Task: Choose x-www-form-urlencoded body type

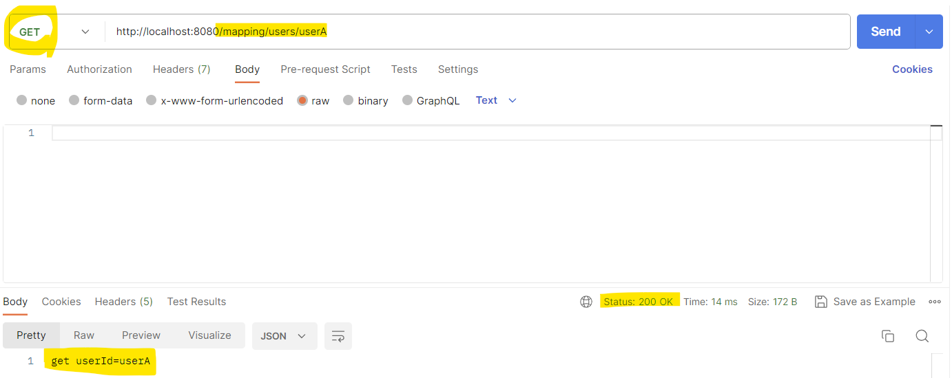Action: [x=215, y=100]
